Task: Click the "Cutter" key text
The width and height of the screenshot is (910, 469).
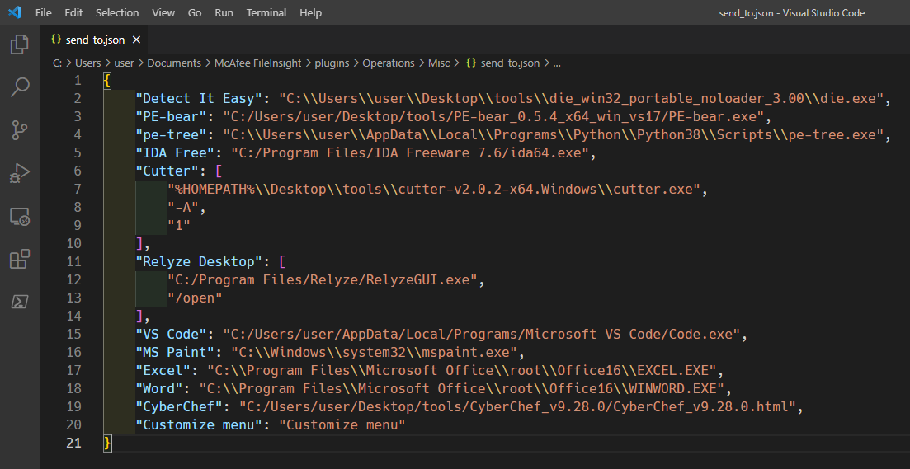Action: coord(172,171)
